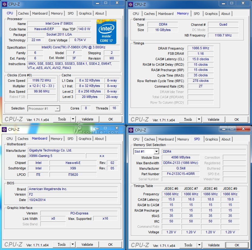The width and height of the screenshot is (252, 250).
Task: Open About tab in the CPU tab window
Action: (x=100, y=13)
